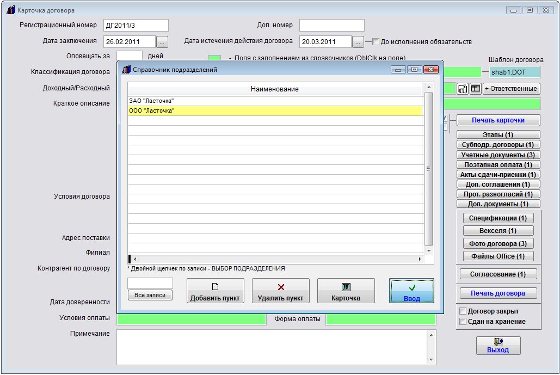Open Согласование (1)

(498, 274)
